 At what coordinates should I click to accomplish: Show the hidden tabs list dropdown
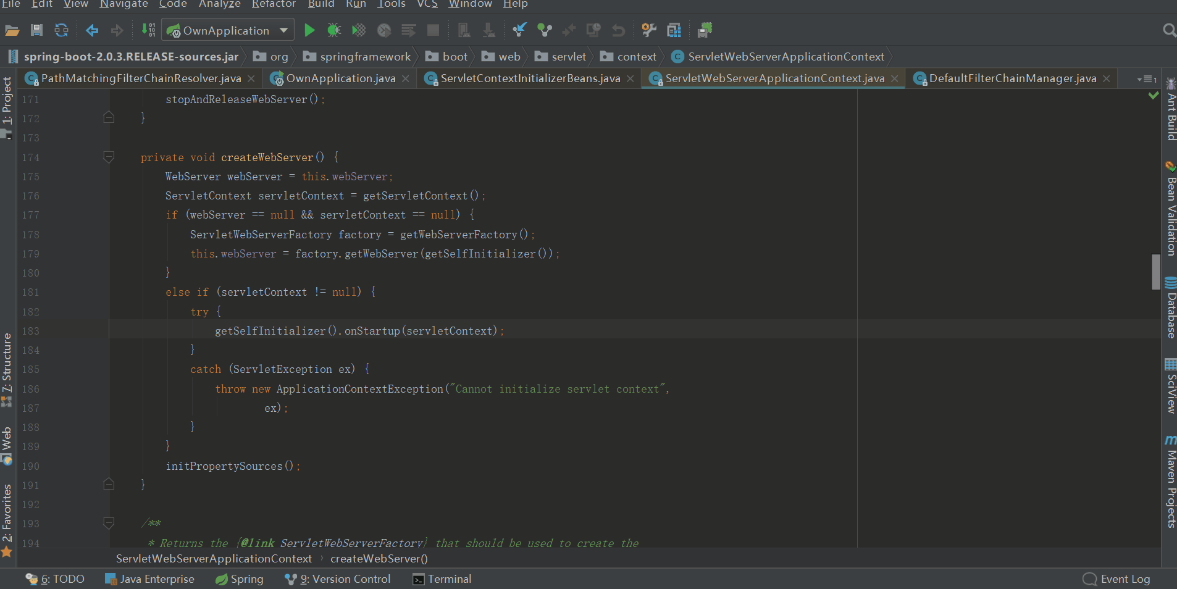(x=1147, y=79)
